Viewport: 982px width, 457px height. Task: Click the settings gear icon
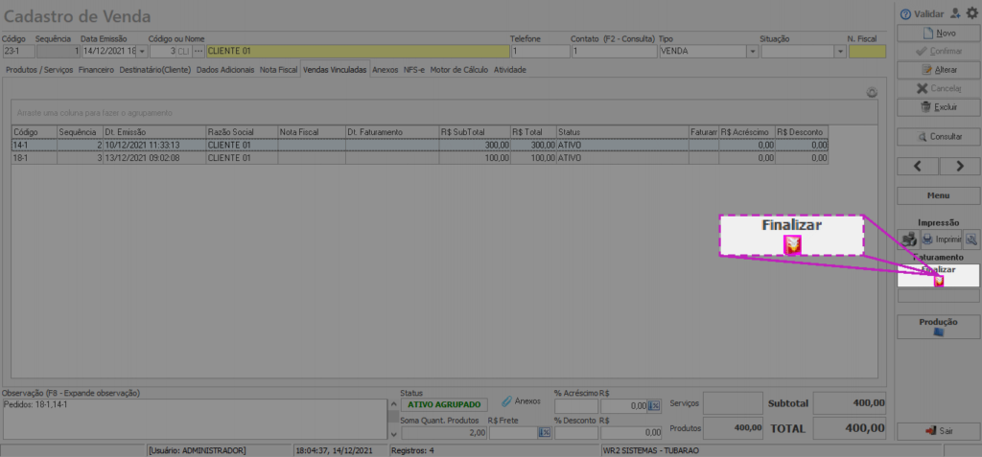tap(971, 13)
